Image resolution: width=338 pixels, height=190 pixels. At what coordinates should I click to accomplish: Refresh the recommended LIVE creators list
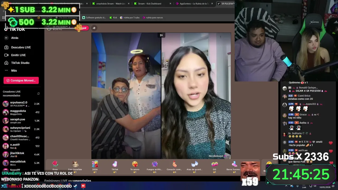(x=39, y=94)
